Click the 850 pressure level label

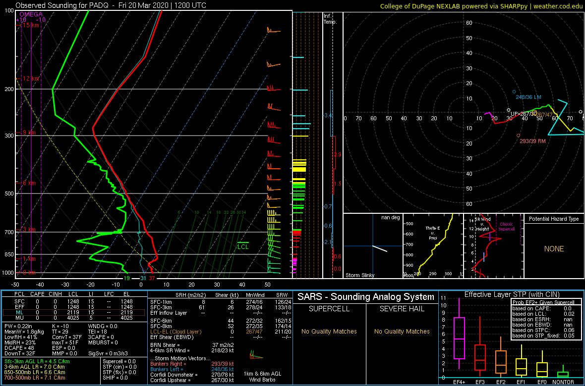(9, 254)
